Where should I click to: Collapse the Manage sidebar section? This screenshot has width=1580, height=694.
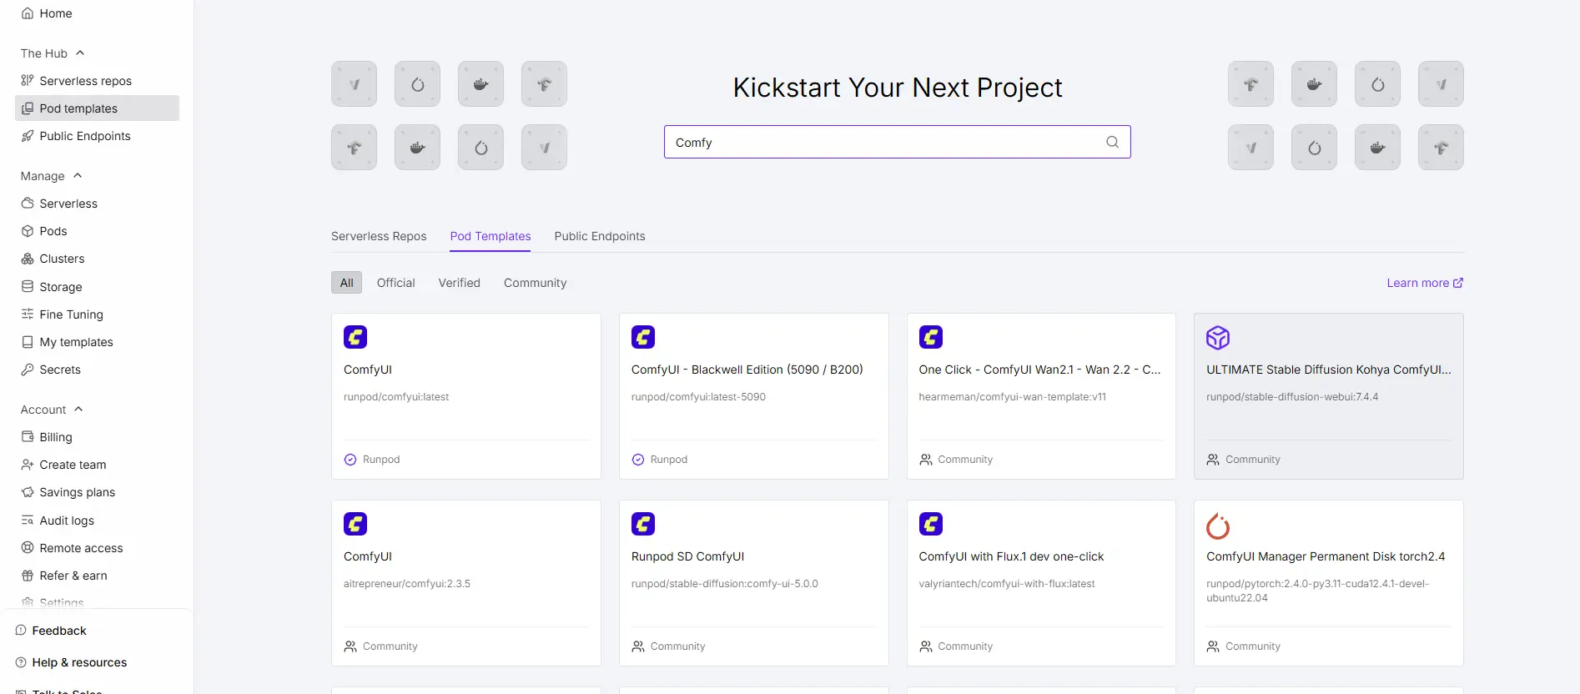tap(78, 176)
